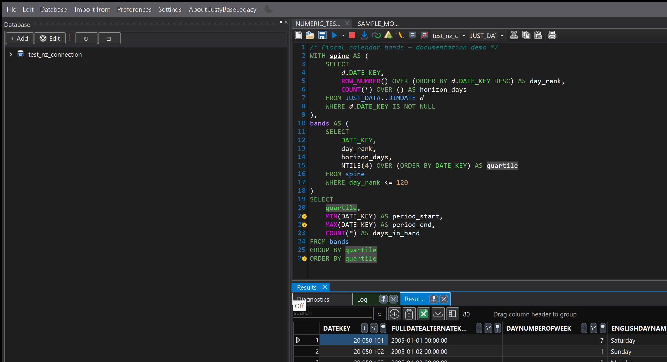Click the Edit connection button
Image resolution: width=667 pixels, height=362 pixels.
pyautogui.click(x=50, y=38)
